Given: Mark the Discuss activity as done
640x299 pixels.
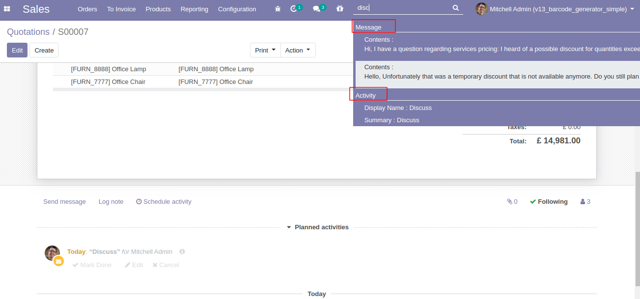Looking at the screenshot, I should [x=92, y=265].
